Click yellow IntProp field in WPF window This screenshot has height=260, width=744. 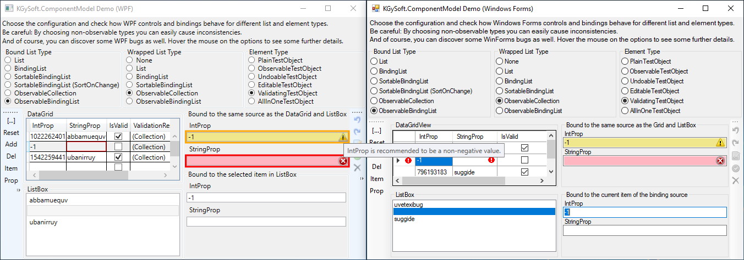tap(267, 137)
